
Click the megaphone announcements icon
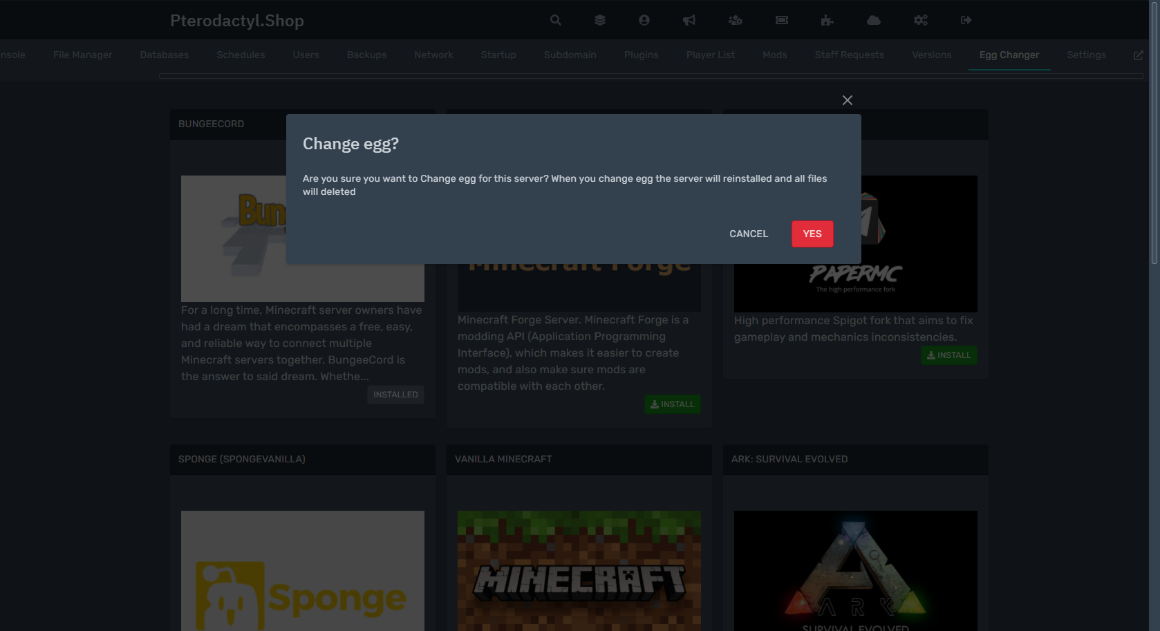[689, 20]
